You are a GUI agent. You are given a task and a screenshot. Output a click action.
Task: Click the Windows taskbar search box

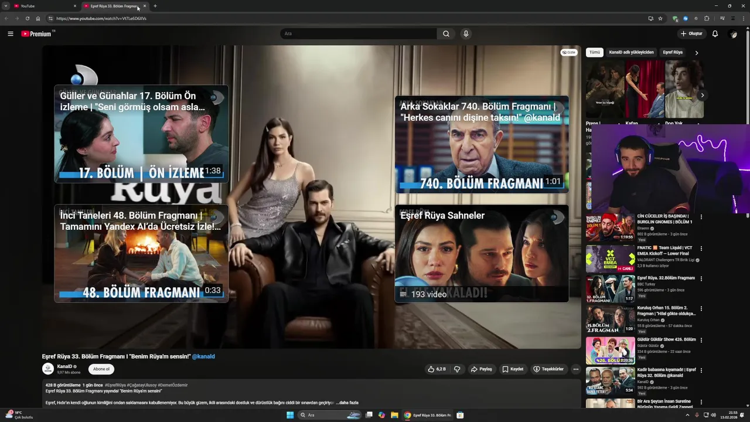330,415
